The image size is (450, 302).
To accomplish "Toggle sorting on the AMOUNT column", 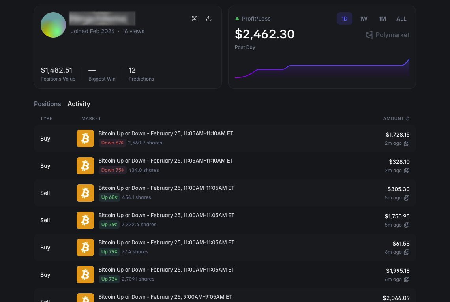I will (x=396, y=118).
